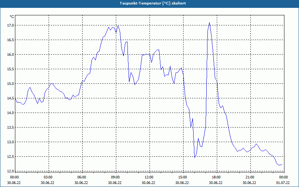Click the 14,5 y-axis label
299x187 pixels.
(10, 98)
